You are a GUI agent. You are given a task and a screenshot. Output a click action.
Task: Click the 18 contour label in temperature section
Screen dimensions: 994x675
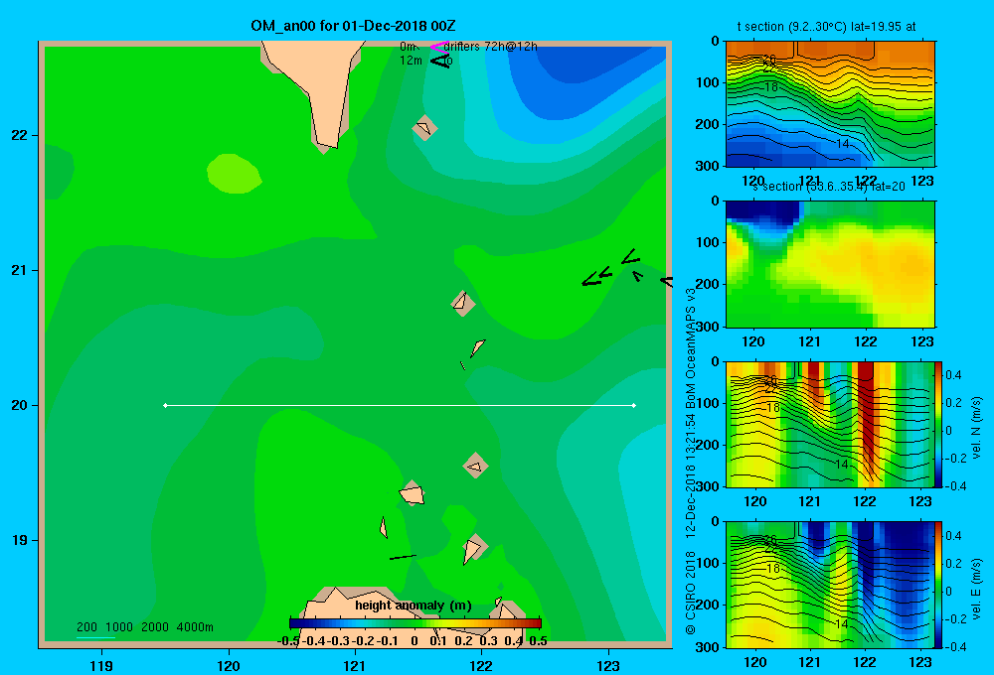pos(771,87)
